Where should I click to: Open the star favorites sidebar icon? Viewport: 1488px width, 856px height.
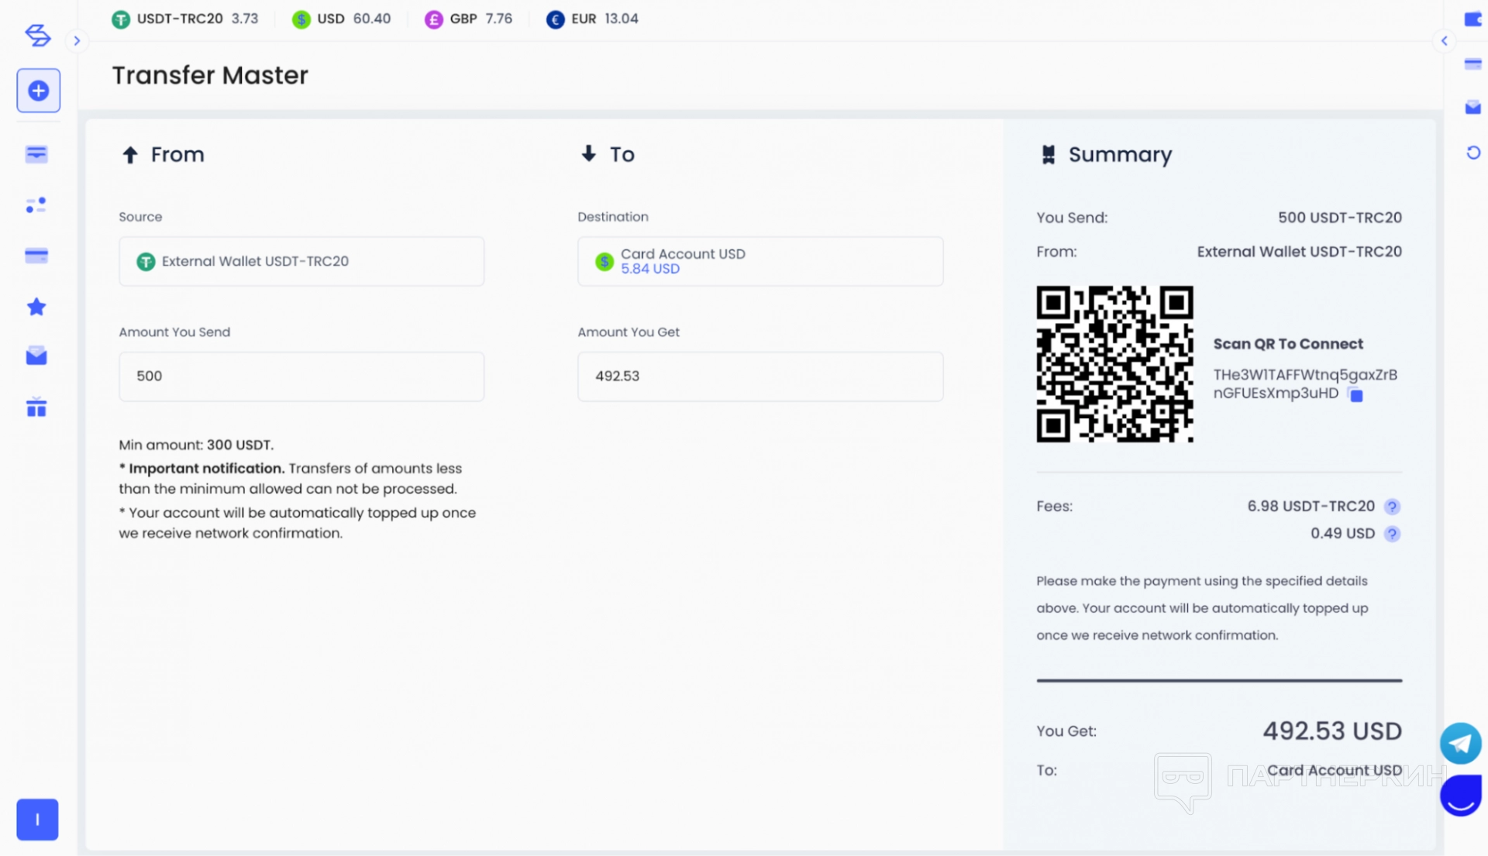pyautogui.click(x=36, y=307)
